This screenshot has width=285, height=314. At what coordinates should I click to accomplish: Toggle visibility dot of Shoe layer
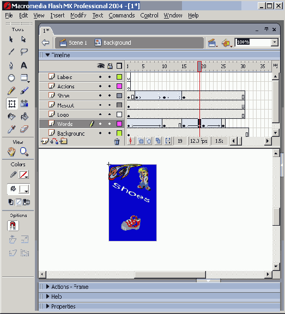point(100,95)
